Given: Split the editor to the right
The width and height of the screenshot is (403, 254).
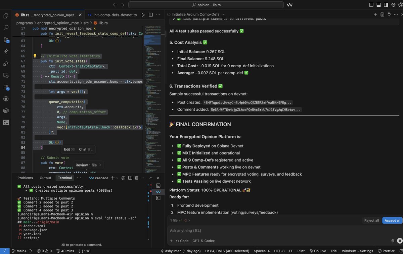Looking at the screenshot, I should [151, 15].
